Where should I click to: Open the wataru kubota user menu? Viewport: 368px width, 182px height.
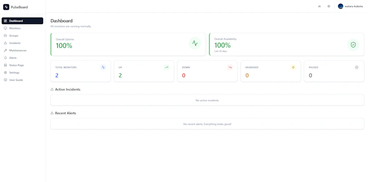coord(350,6)
